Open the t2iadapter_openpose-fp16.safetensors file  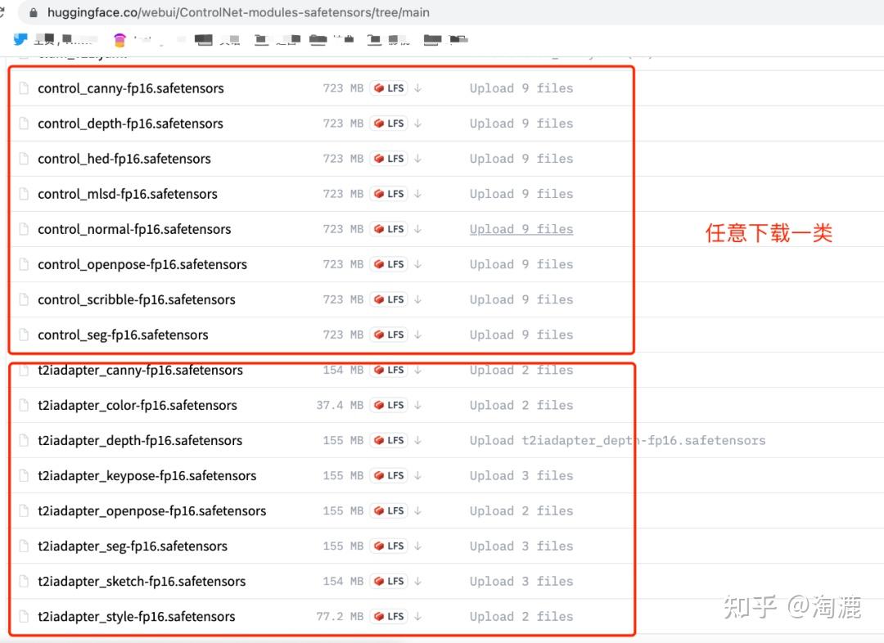(x=151, y=510)
